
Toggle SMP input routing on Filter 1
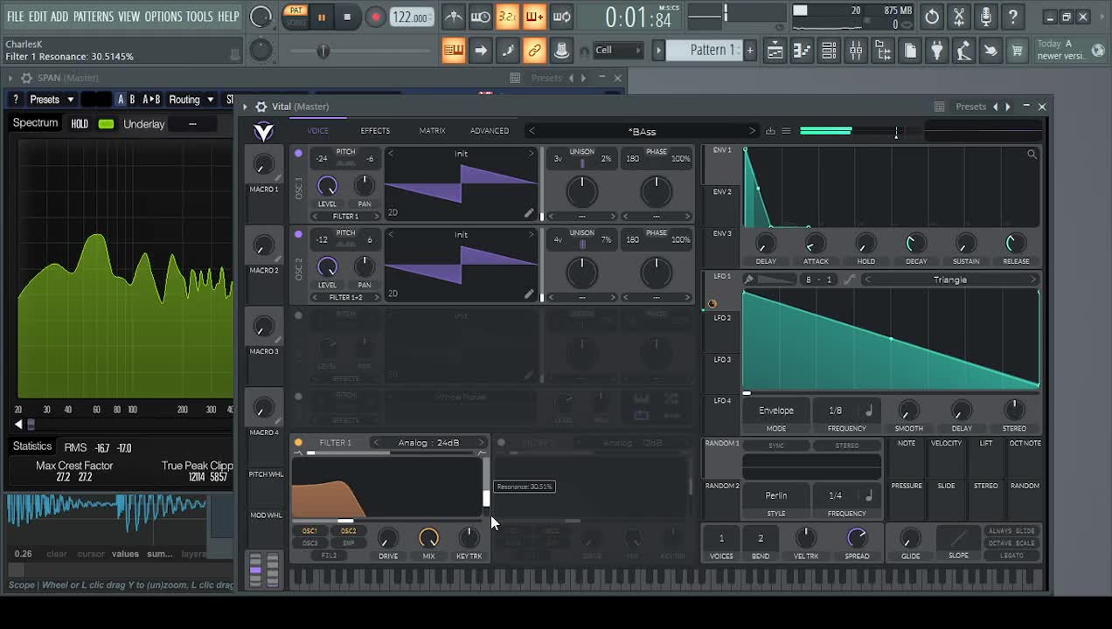coord(348,543)
